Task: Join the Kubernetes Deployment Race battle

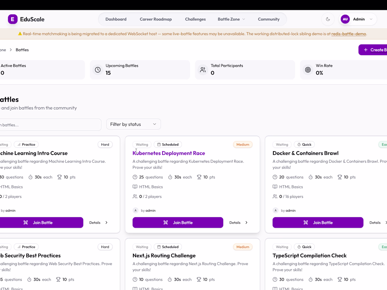Action: [178, 223]
